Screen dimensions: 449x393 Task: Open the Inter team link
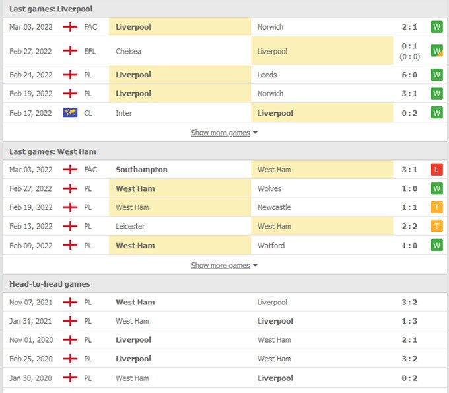click(x=123, y=113)
